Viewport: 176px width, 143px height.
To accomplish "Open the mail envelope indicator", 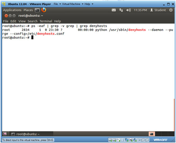I will 114,10.
